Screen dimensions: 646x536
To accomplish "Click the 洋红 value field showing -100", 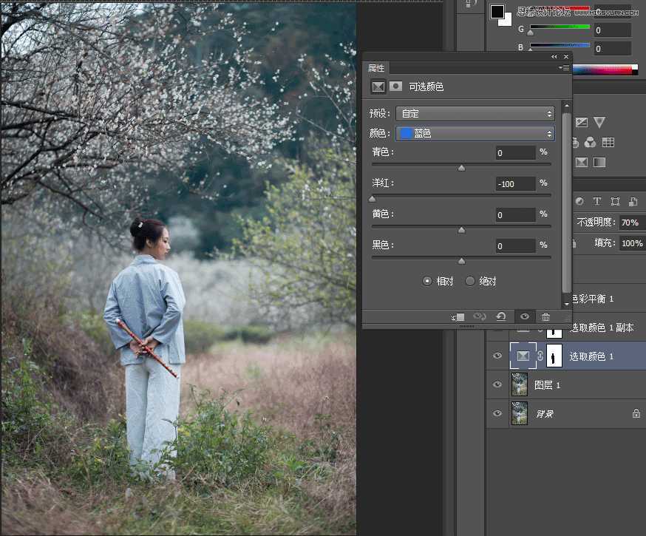I will 516,183.
